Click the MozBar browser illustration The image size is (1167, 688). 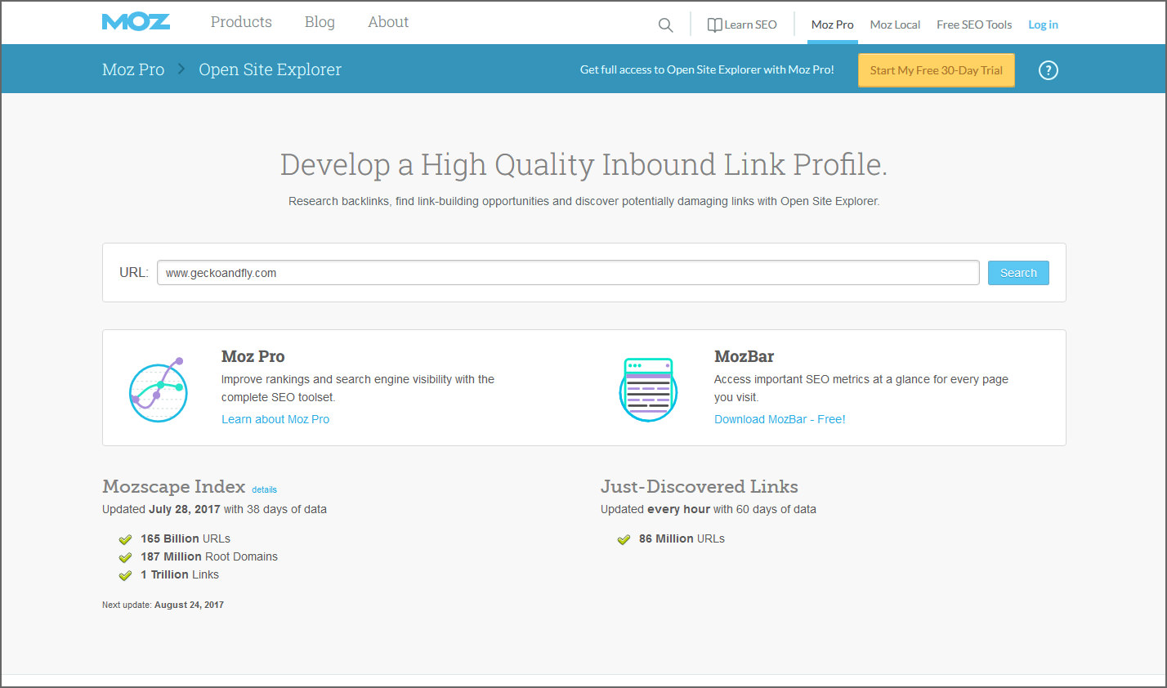coord(648,390)
